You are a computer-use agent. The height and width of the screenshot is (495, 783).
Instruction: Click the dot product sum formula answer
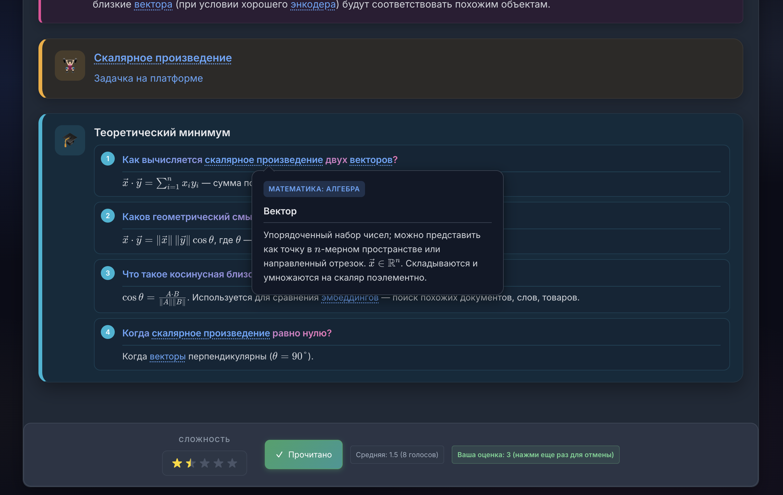[160, 183]
